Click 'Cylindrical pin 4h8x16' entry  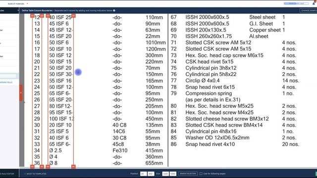point(211,132)
